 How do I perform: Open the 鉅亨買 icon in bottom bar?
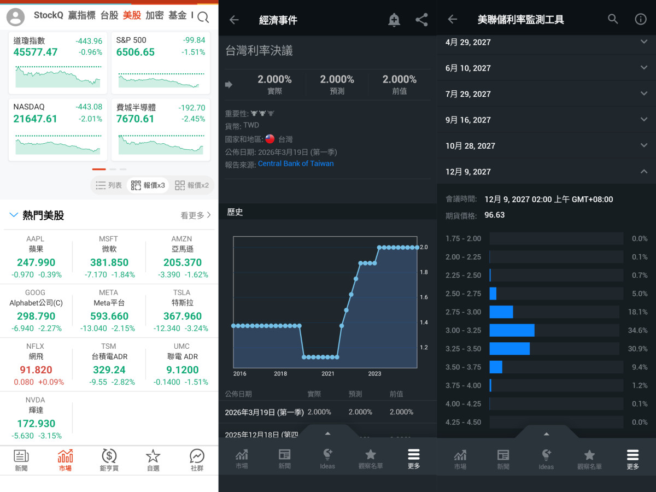point(109,459)
